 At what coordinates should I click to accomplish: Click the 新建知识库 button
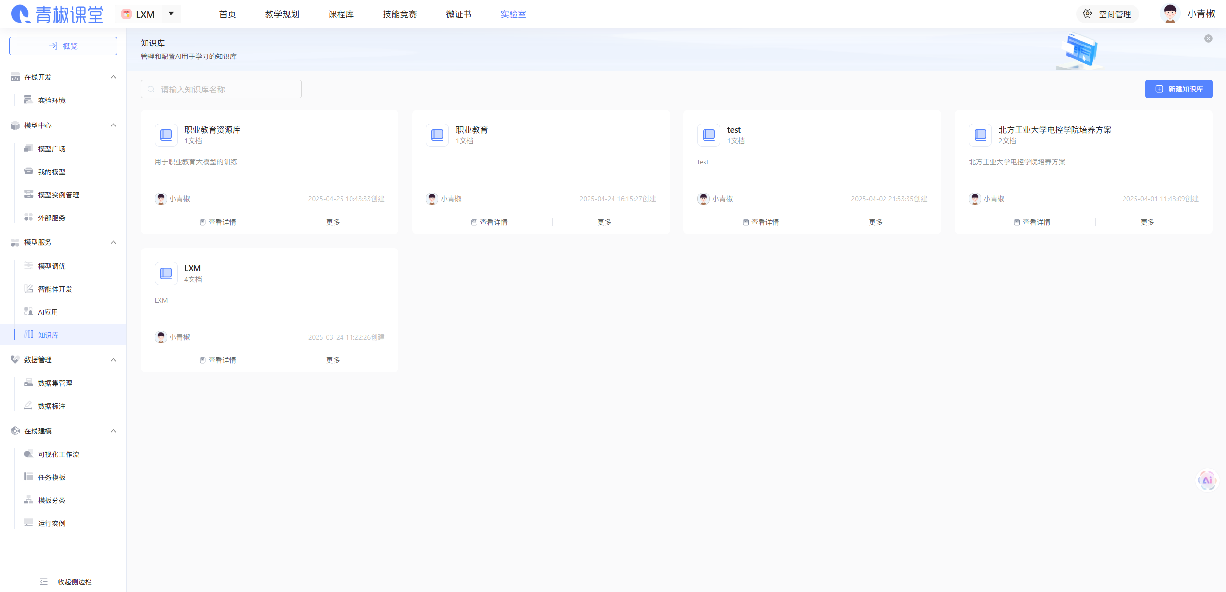(x=1178, y=89)
